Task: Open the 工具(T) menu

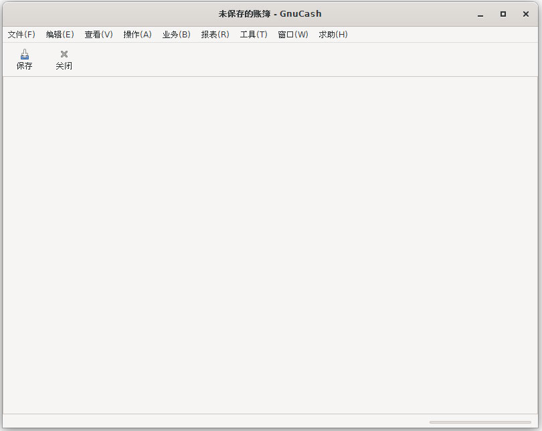Action: click(254, 35)
